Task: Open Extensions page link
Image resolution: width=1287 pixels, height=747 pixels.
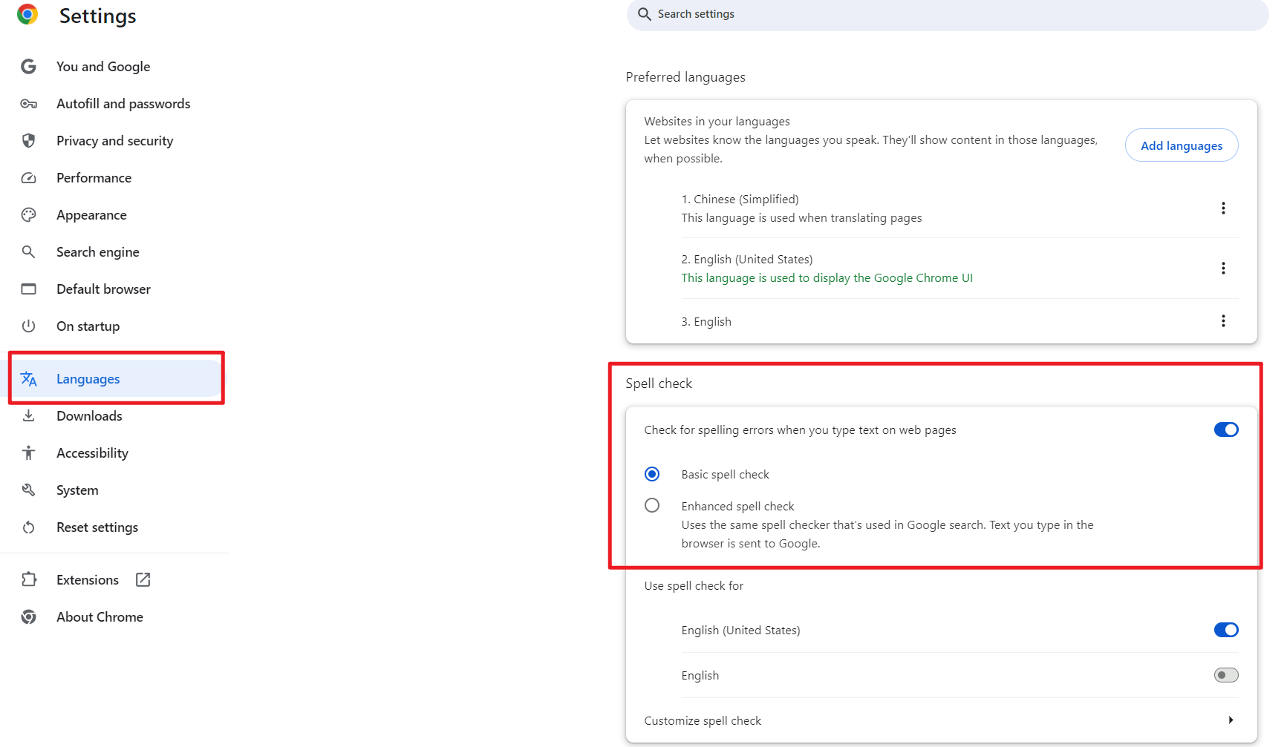Action: click(x=88, y=580)
